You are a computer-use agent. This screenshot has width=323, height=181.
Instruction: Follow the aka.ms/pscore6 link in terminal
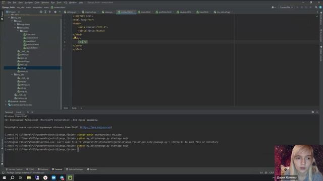(x=95, y=127)
